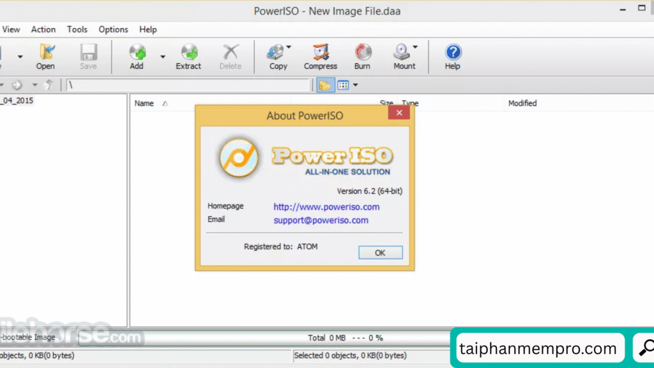
Task: Sort by the Name column header
Action: (x=144, y=103)
